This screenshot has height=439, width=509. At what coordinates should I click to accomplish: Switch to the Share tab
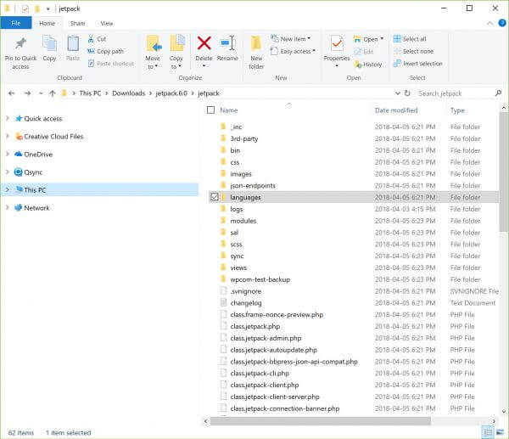[77, 24]
